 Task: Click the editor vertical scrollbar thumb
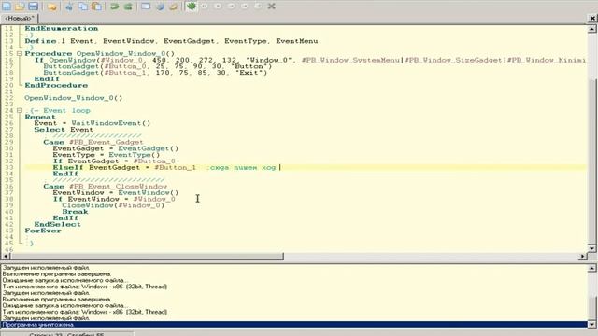[591, 161]
